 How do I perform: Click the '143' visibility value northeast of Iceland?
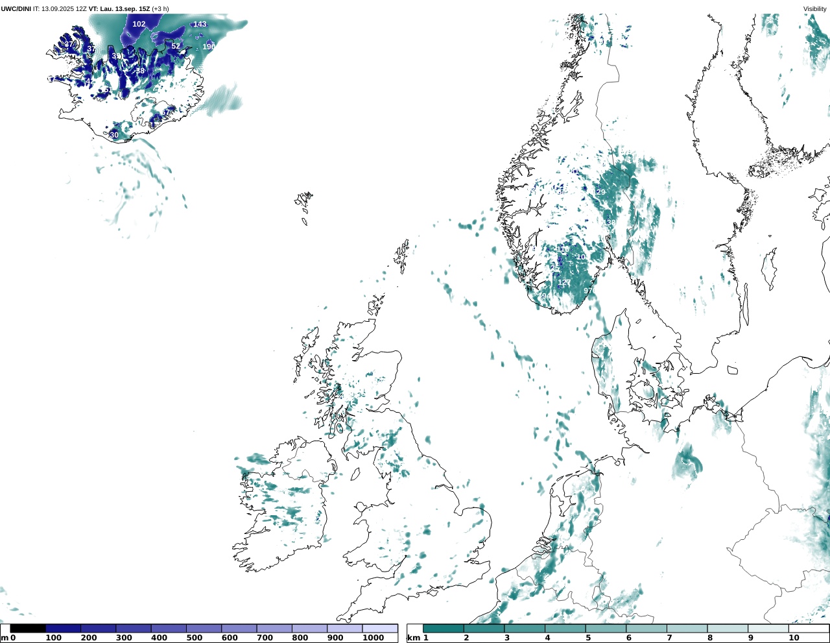[x=200, y=24]
